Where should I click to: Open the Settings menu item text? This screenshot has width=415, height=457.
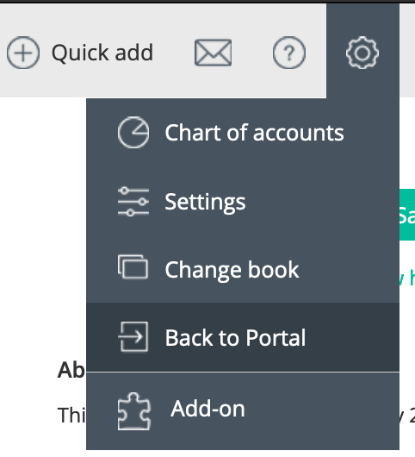[205, 202]
